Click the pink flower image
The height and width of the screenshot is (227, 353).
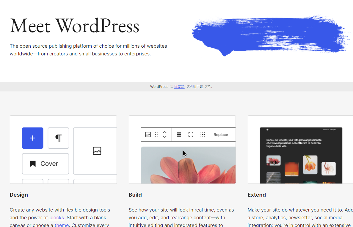pyautogui.click(x=188, y=165)
